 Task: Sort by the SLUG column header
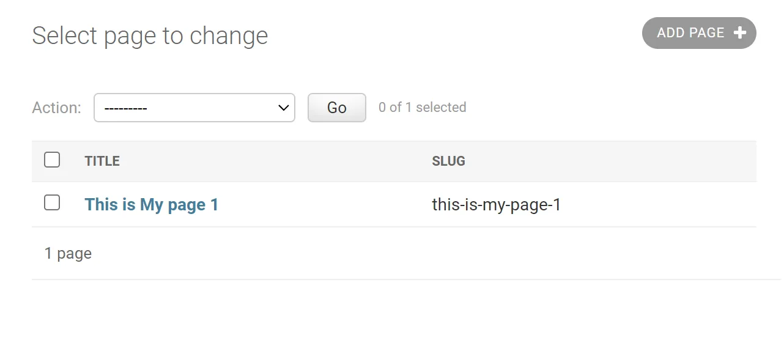tap(448, 161)
